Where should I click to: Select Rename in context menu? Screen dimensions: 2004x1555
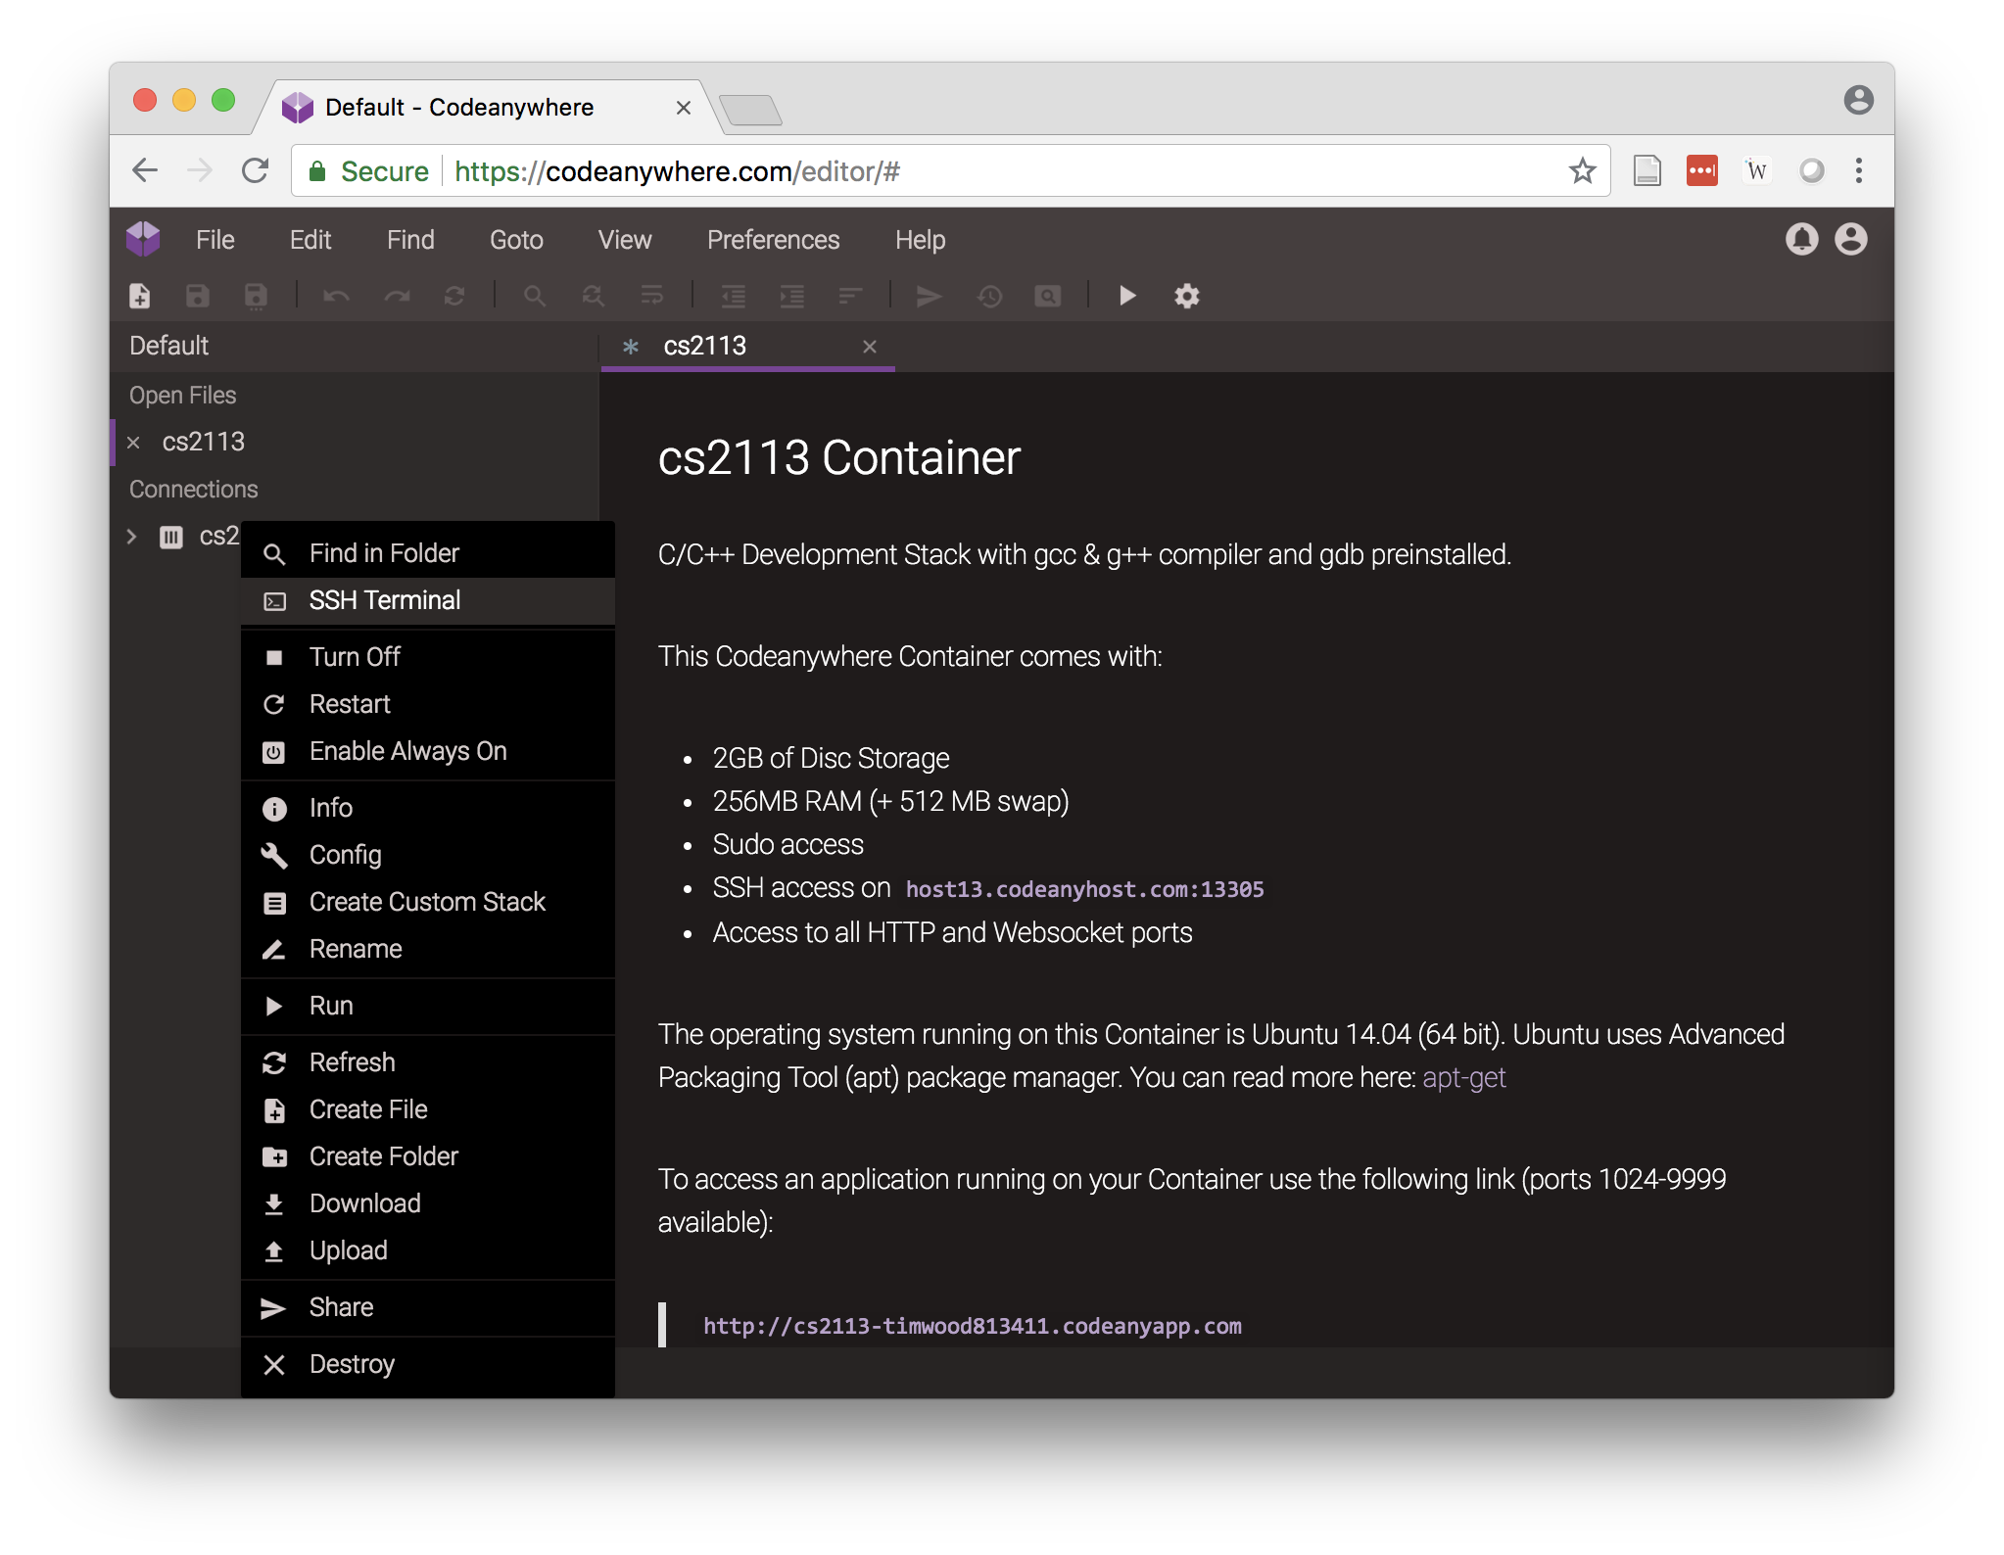coord(428,949)
